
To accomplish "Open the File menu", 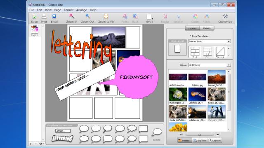I will (x=32, y=10).
